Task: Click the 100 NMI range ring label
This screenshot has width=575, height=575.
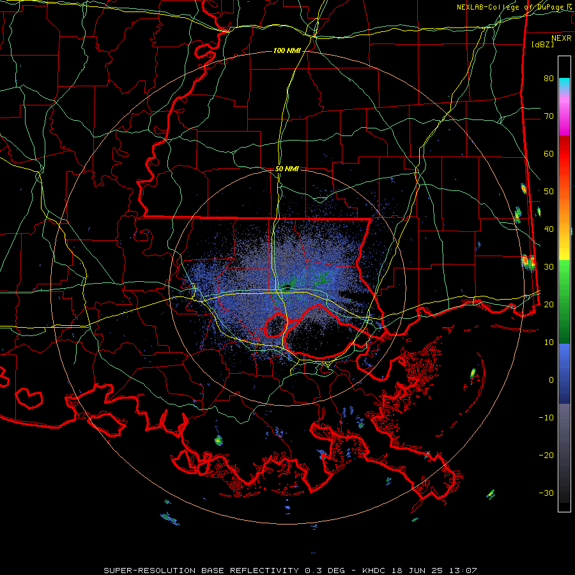Action: [x=287, y=50]
